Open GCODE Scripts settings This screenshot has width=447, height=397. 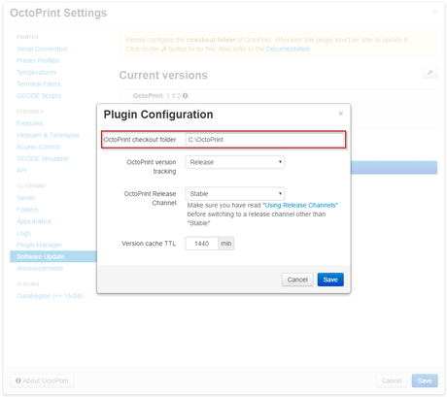click(x=39, y=96)
